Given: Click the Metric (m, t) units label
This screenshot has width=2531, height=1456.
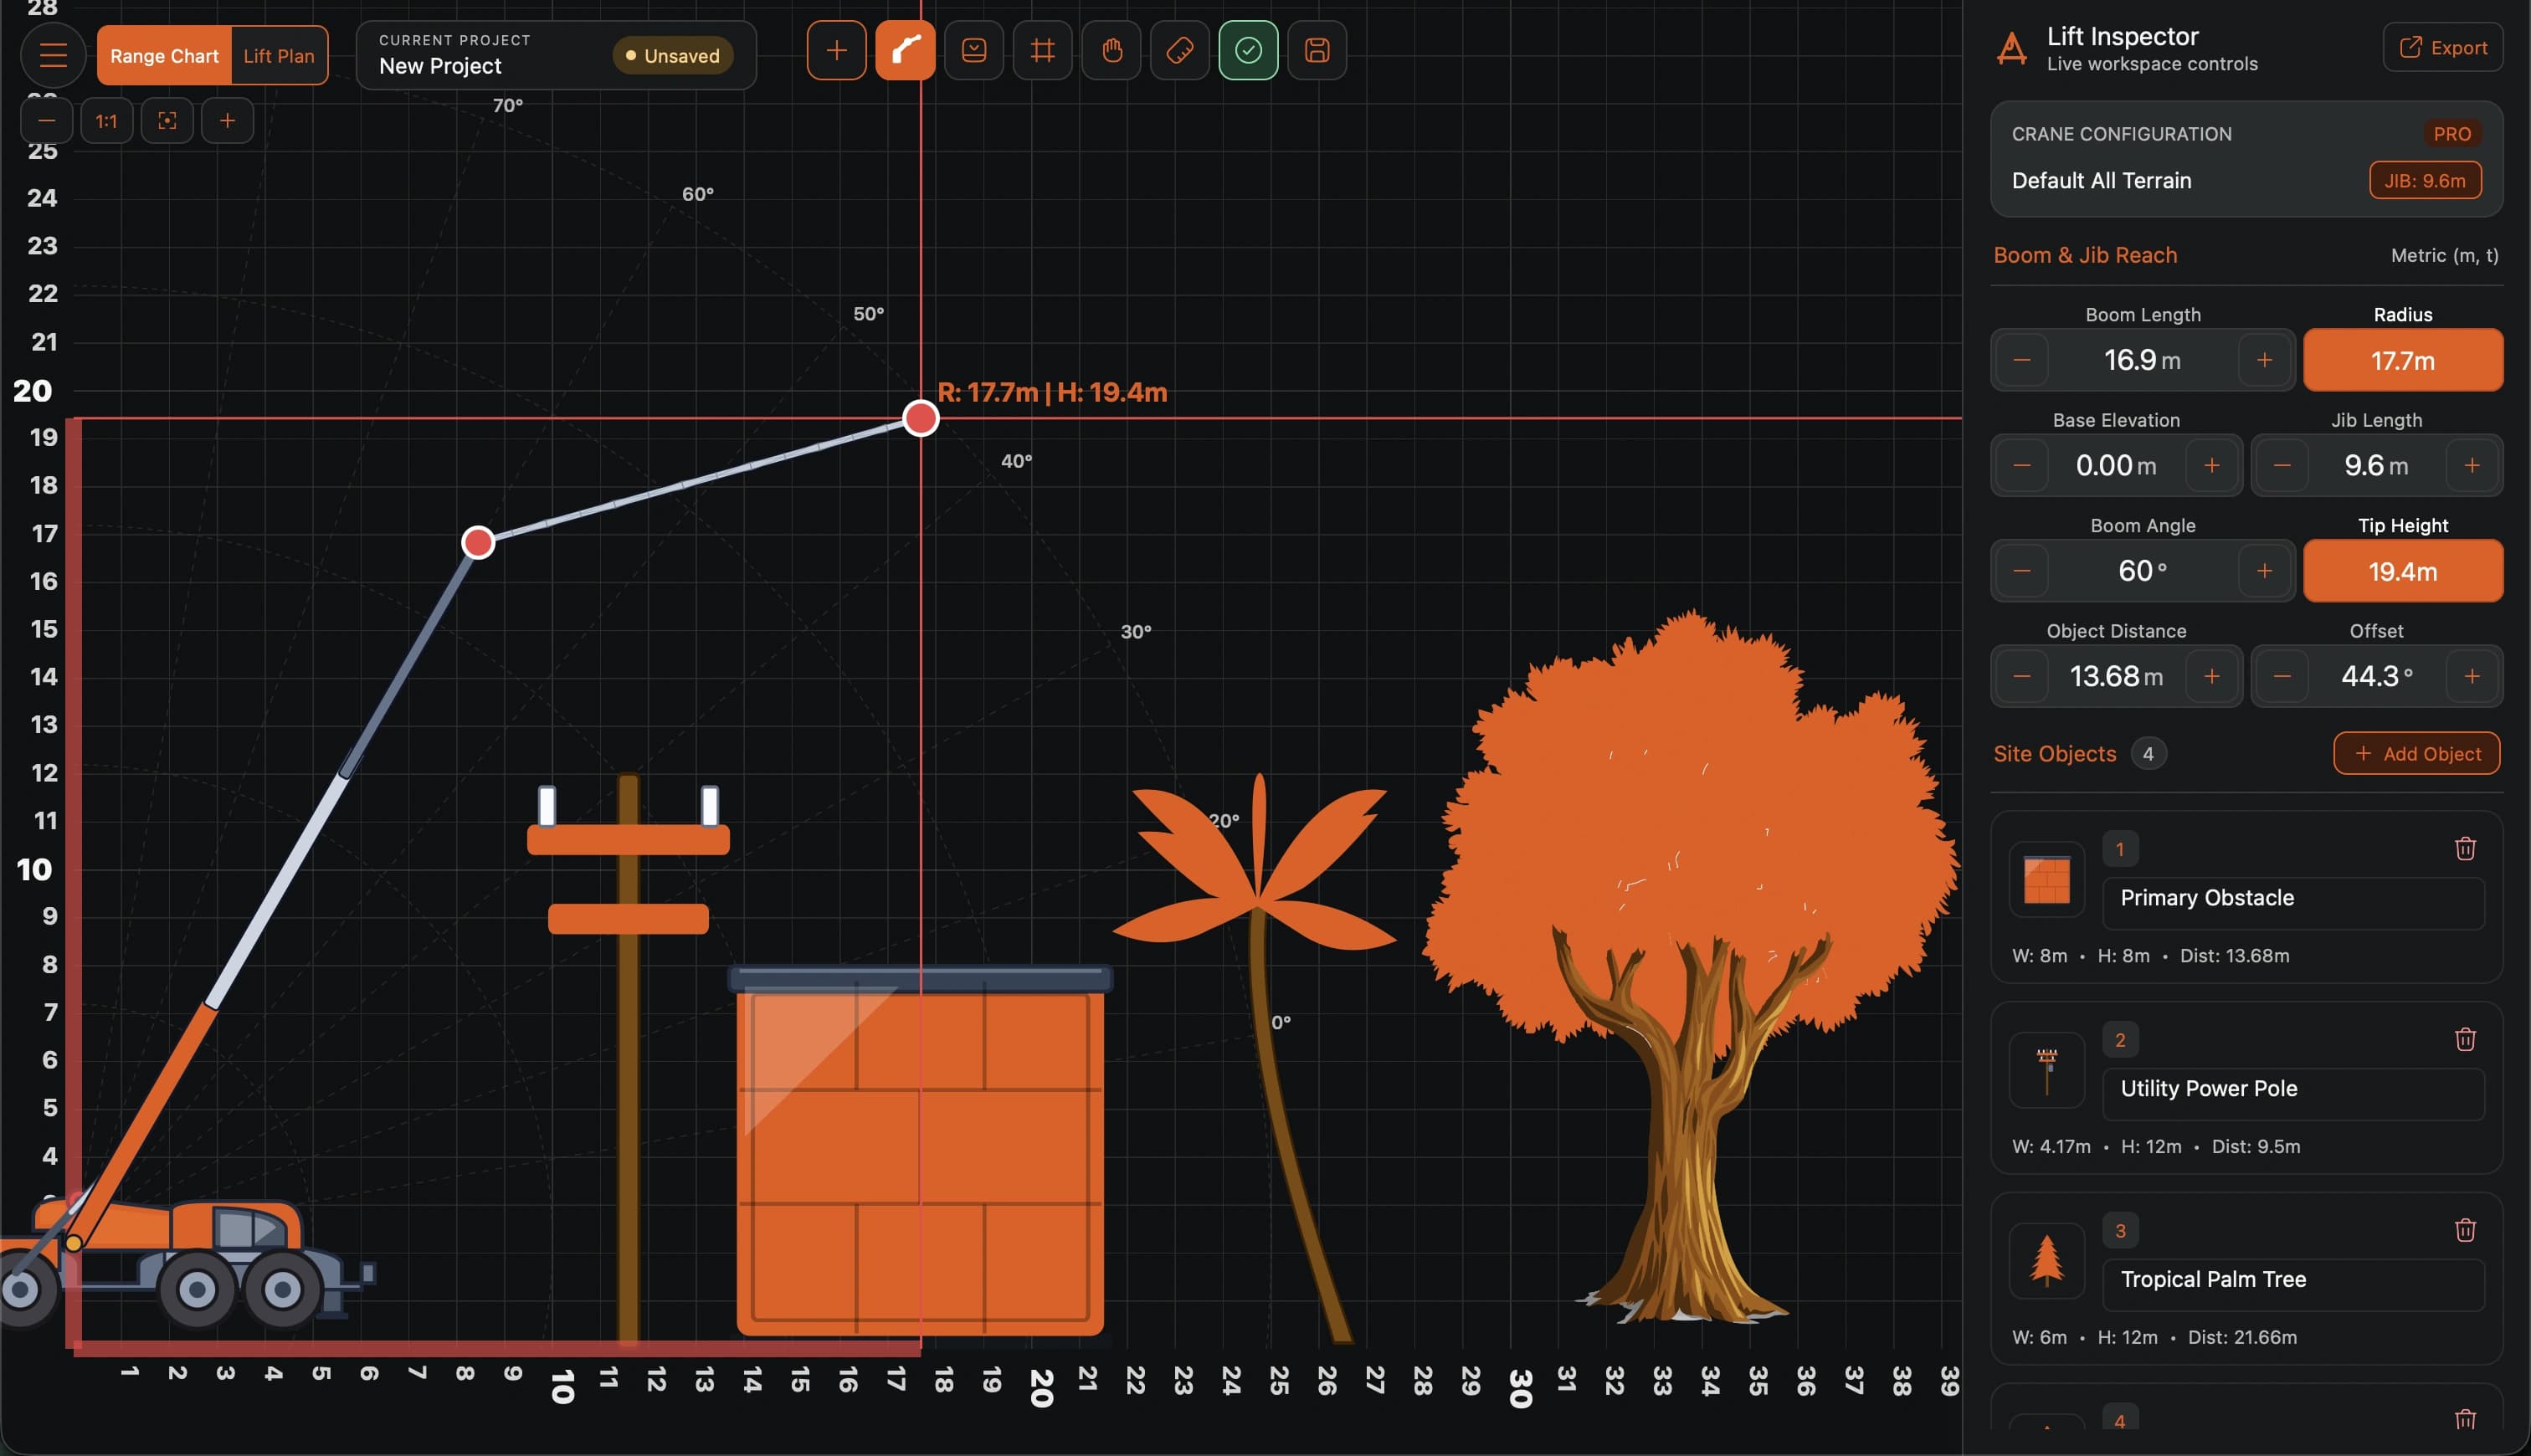Looking at the screenshot, I should point(2444,256).
